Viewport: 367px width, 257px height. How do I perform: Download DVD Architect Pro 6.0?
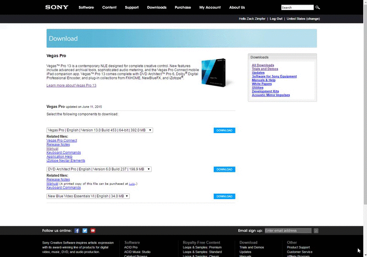tap(224, 169)
